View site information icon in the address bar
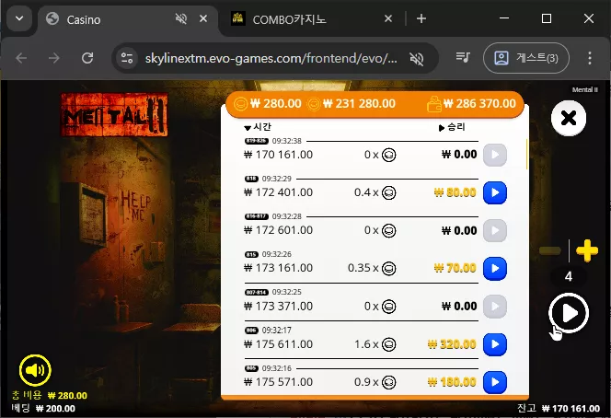Viewport: 611px width, 418px height. [x=127, y=59]
